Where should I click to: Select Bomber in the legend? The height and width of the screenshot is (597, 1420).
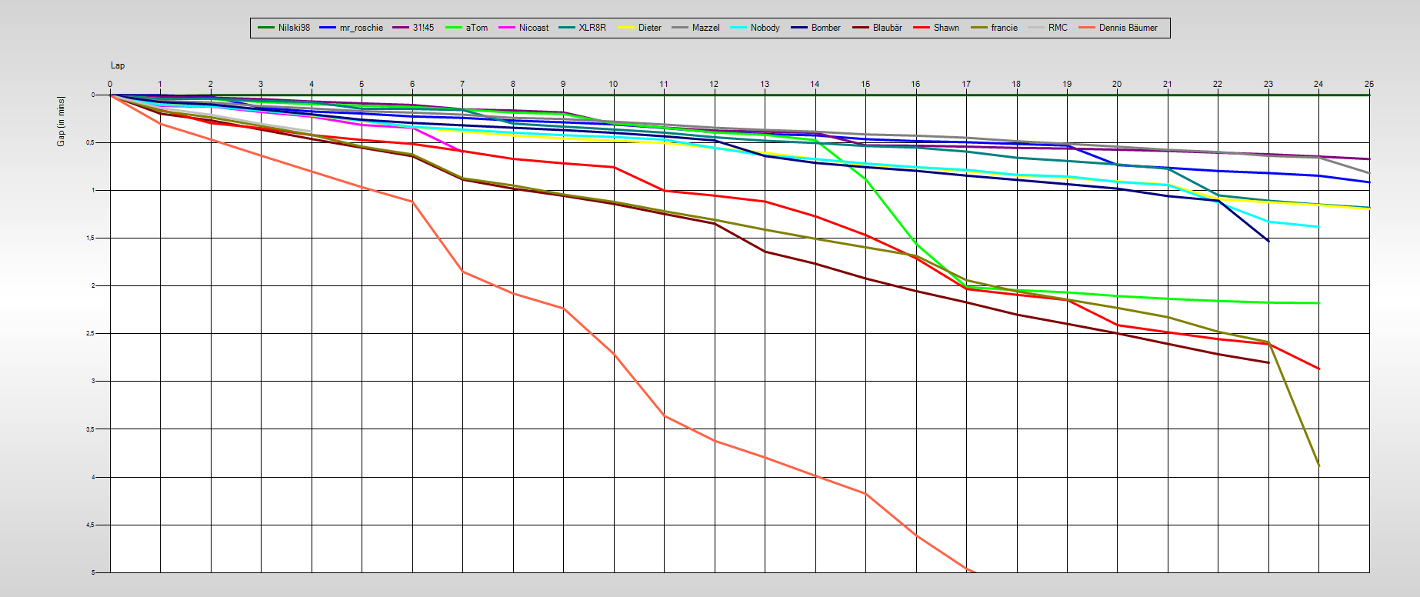[825, 28]
